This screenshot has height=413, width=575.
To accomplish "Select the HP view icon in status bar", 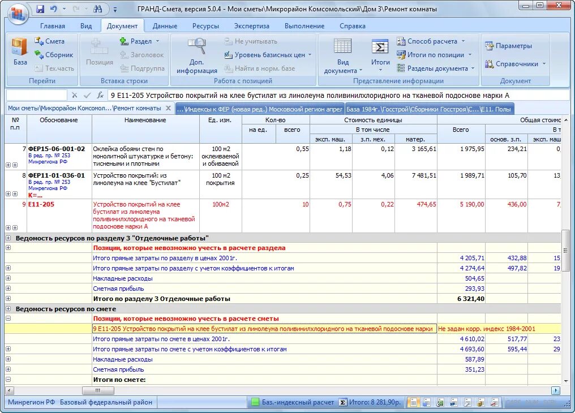I will 453,402.
